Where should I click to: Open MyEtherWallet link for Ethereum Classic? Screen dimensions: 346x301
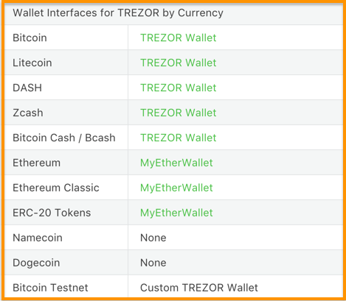pos(176,188)
